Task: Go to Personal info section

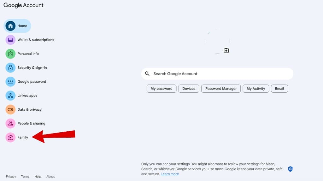Action: tap(28, 54)
